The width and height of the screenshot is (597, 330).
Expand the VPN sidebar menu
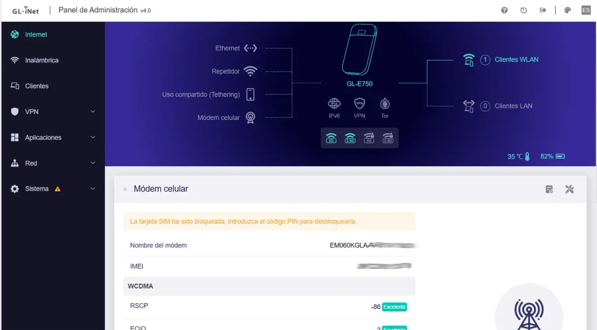coord(53,111)
